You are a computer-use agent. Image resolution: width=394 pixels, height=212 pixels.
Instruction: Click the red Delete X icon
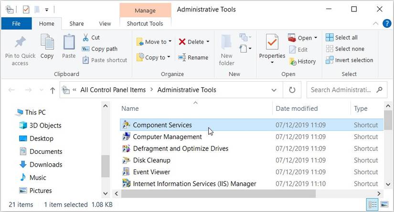182,42
